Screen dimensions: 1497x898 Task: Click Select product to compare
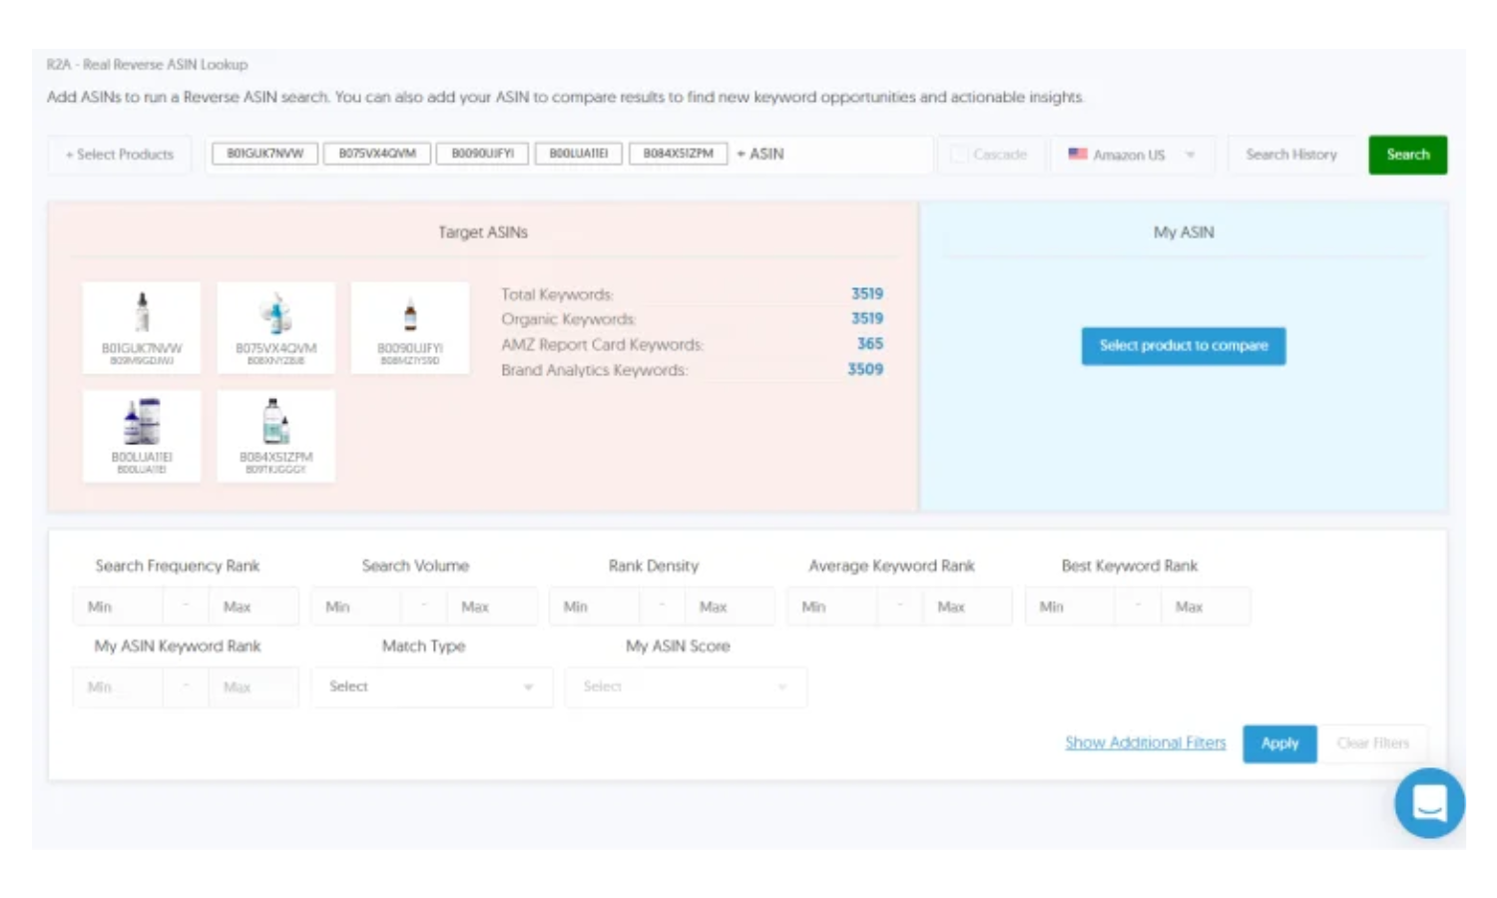pos(1182,346)
